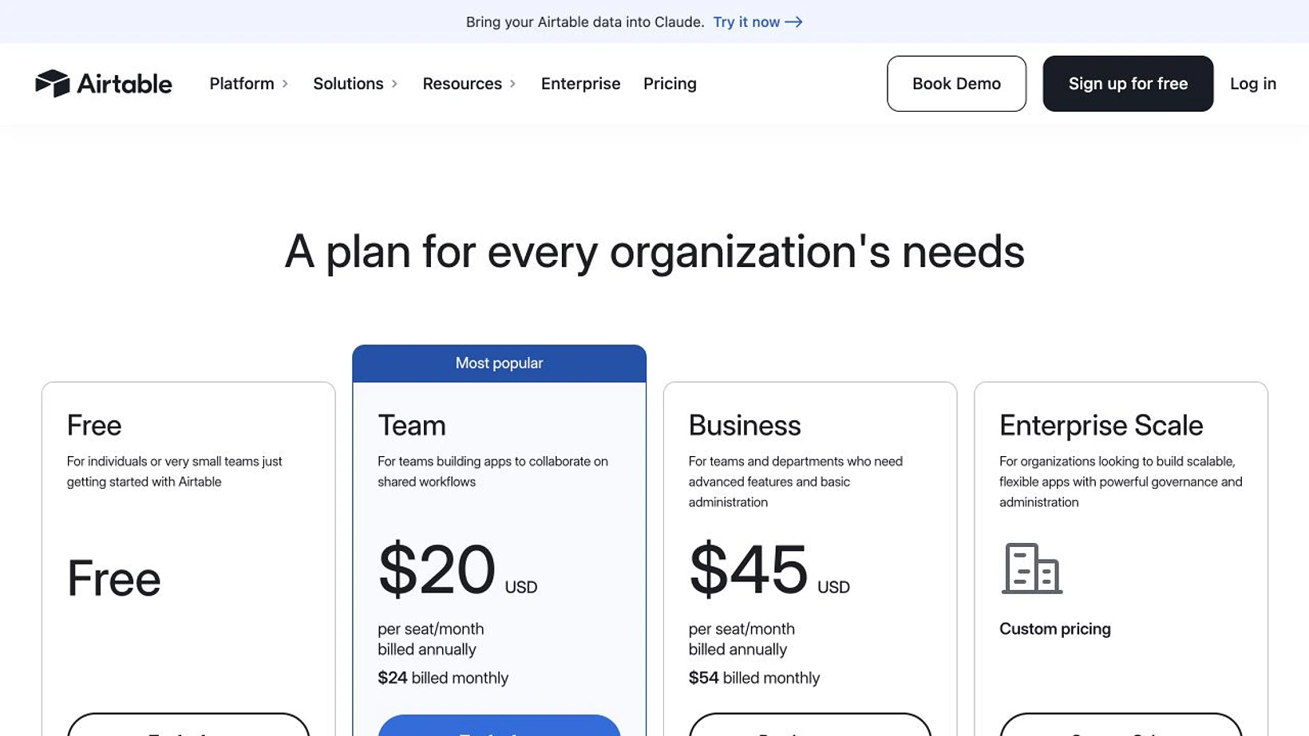Click the Airtable logo icon
1309x736 pixels.
[53, 83]
